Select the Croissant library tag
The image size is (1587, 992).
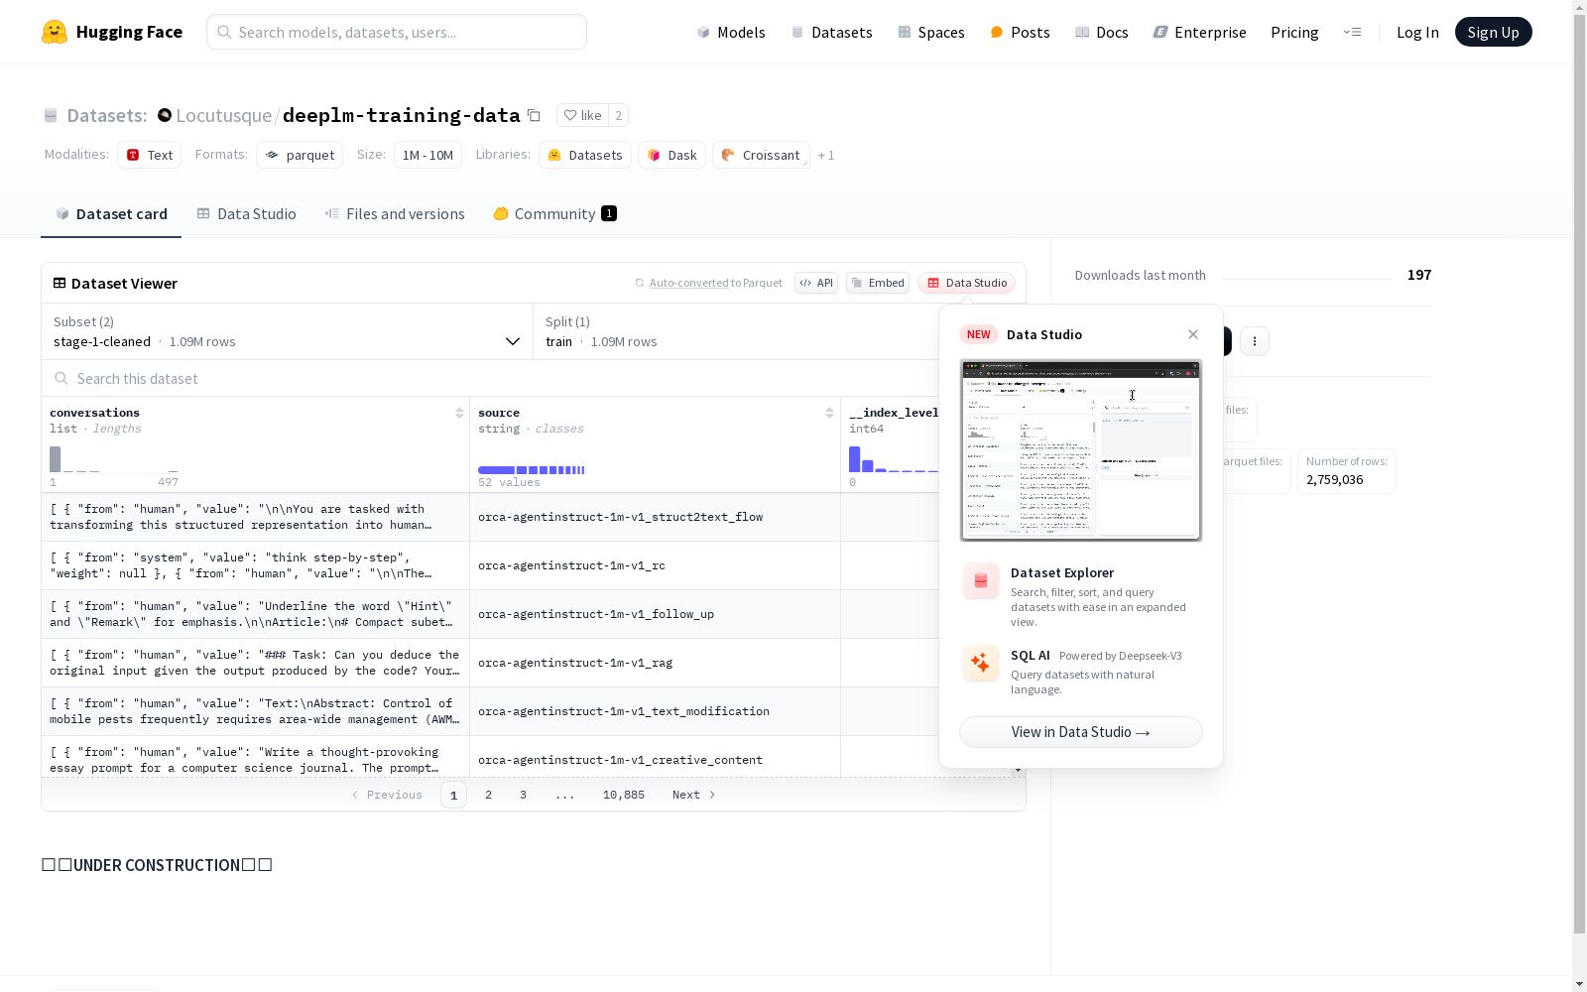(x=761, y=155)
